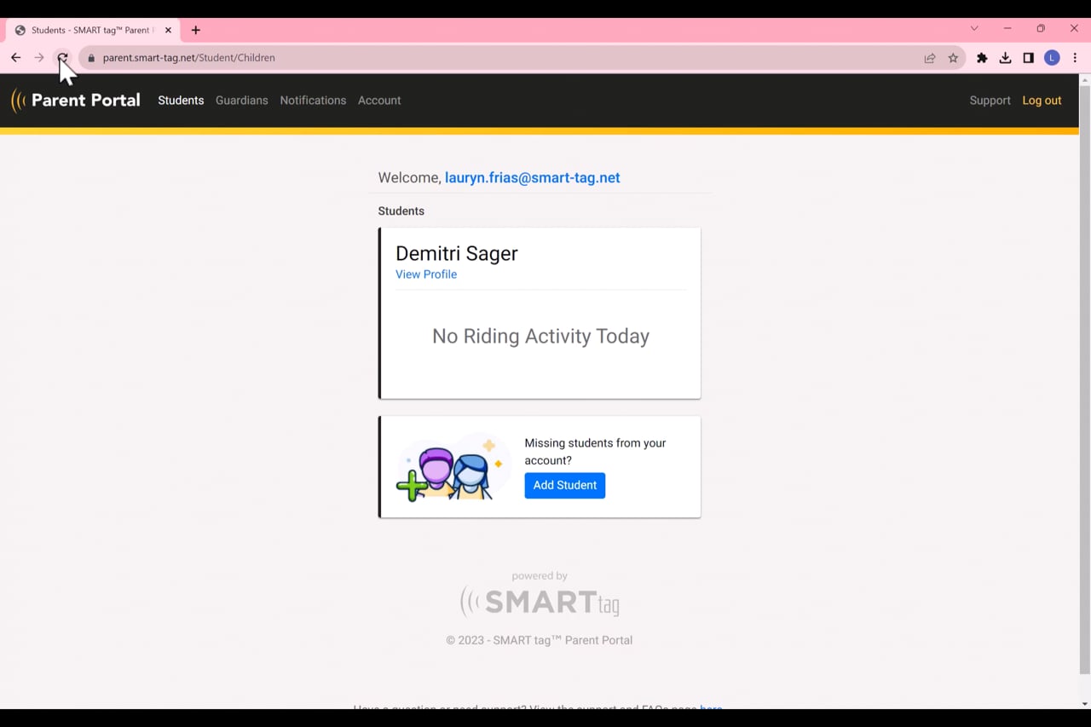Screen dimensions: 1091x727
Task: Share this page using the share icon
Action: [x=930, y=58]
